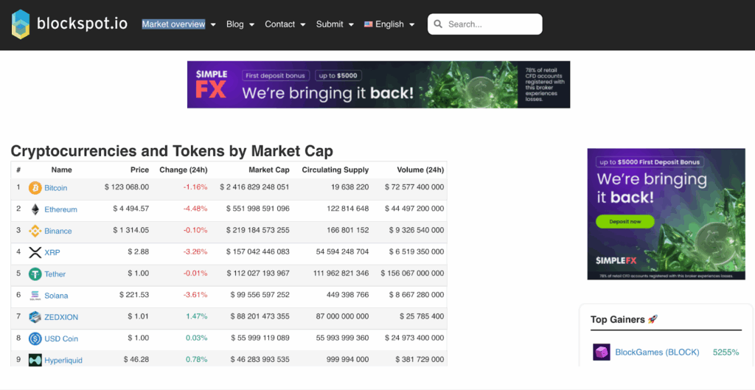Click the Hyperliquid logo icon

(x=35, y=361)
